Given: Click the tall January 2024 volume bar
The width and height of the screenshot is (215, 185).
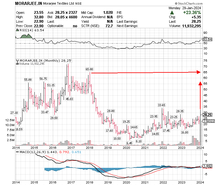Looking at the screenshot, I should [x=201, y=133].
